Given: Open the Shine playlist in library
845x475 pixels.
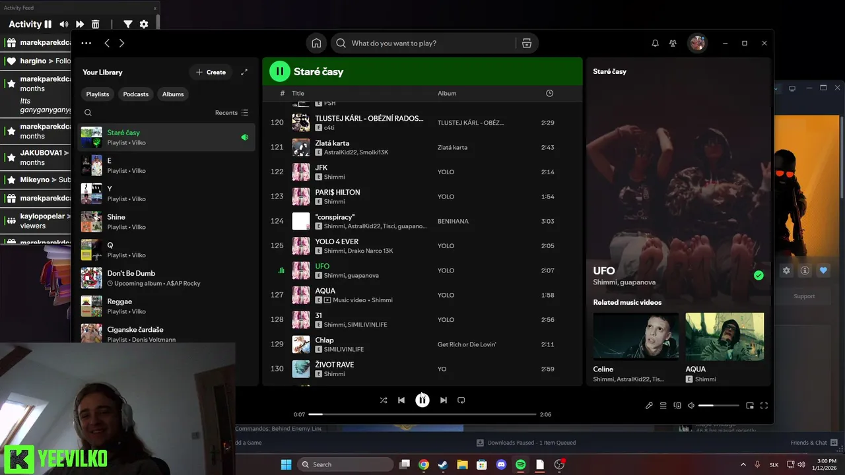Looking at the screenshot, I should (166, 222).
